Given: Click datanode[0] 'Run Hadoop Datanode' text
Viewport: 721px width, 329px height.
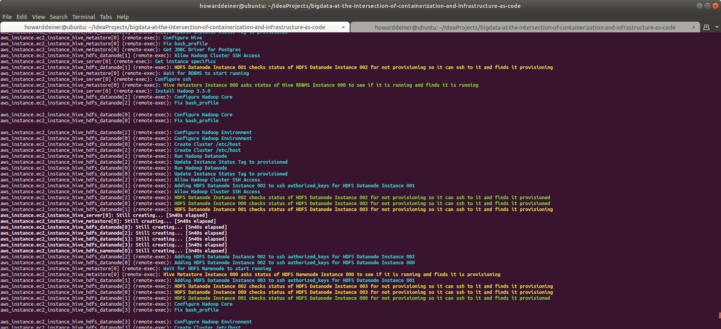Looking at the screenshot, I should (200, 168).
